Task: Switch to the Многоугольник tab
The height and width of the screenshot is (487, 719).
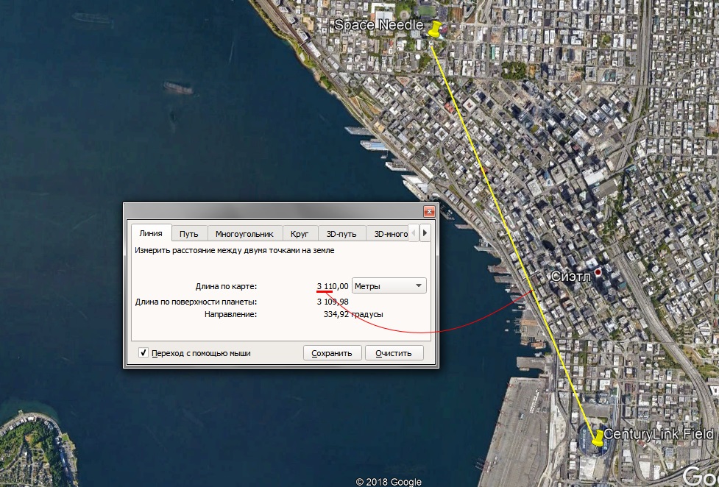Action: (x=244, y=234)
